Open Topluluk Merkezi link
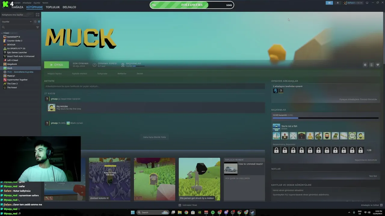This screenshot has width=385, height=216. (79, 73)
